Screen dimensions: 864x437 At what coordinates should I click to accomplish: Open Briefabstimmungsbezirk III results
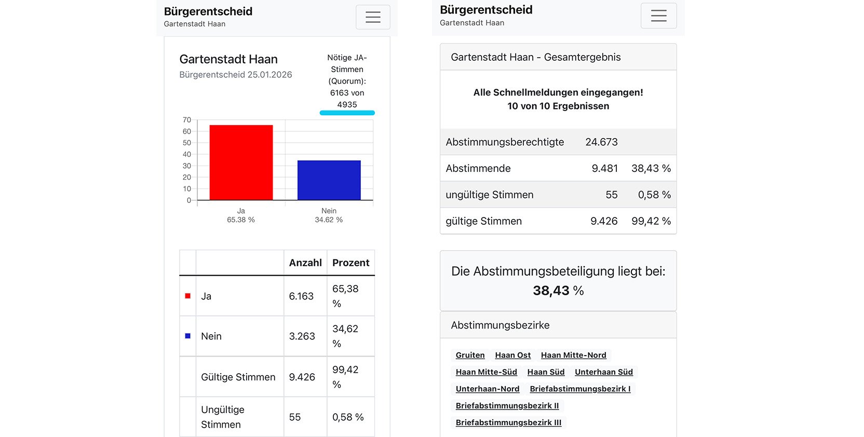(508, 422)
